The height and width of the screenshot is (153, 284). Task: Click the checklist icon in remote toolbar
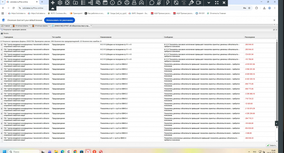pyautogui.click(x=83, y=3)
